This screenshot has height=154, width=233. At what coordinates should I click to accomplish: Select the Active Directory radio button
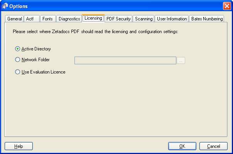point(17,49)
